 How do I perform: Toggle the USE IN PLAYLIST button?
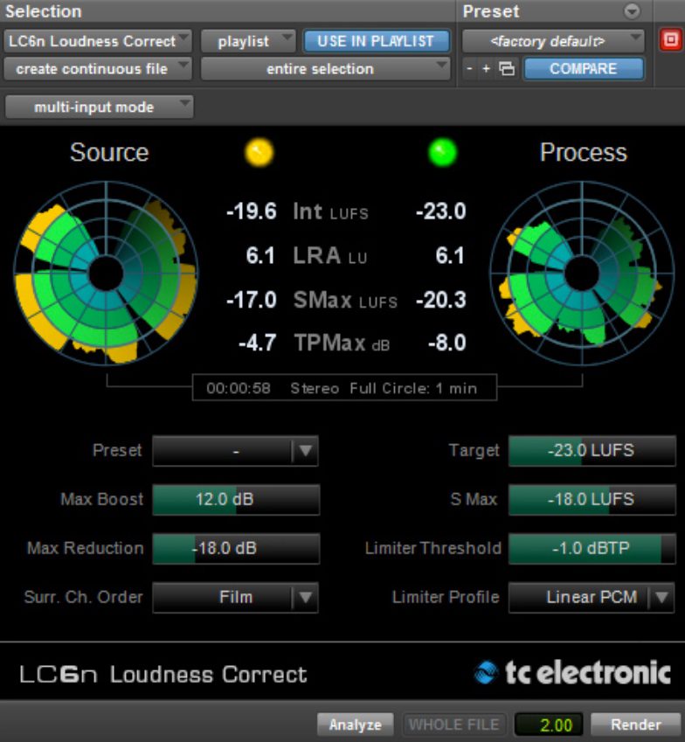(377, 41)
